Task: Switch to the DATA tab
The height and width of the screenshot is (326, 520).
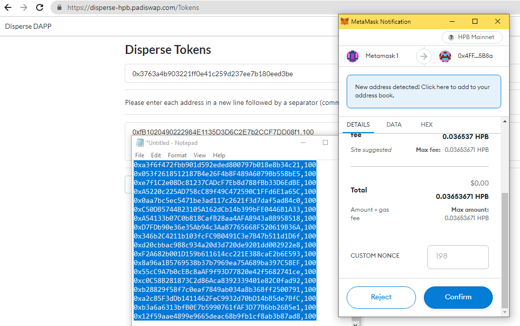Action: (394, 125)
